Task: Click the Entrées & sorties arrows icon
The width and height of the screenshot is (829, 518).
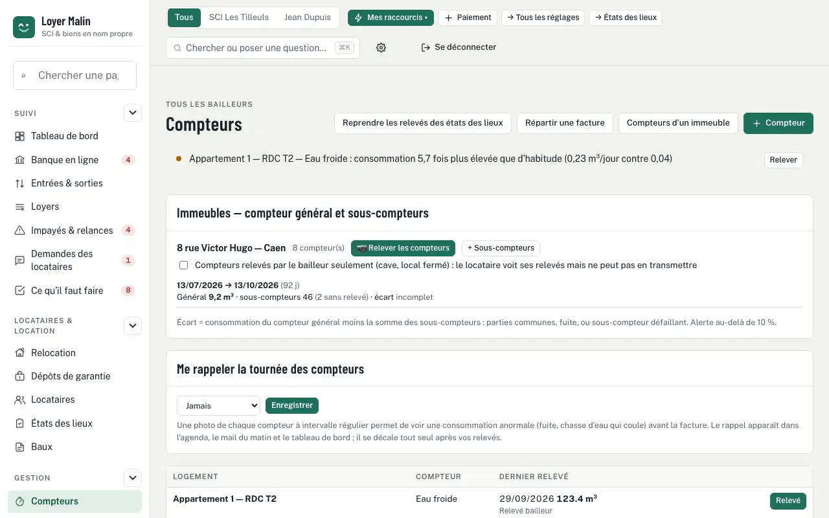Action: 19,183
